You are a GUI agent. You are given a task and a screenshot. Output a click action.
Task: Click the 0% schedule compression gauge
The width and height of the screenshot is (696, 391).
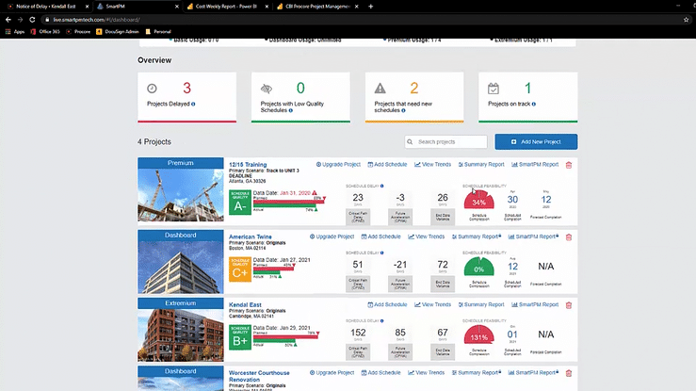click(x=479, y=267)
